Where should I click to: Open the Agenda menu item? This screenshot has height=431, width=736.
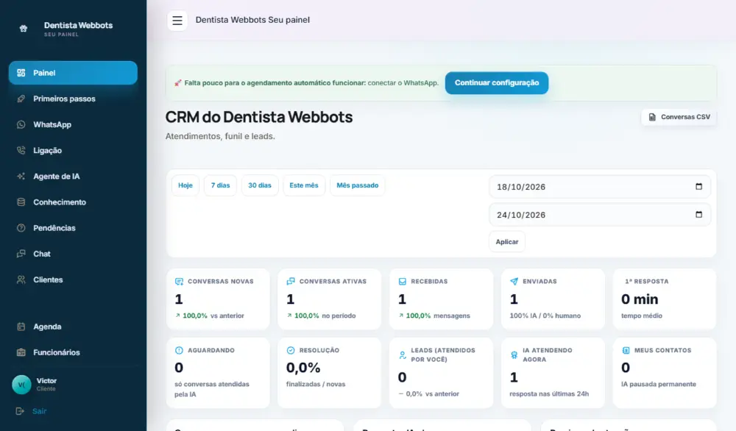pyautogui.click(x=73, y=327)
